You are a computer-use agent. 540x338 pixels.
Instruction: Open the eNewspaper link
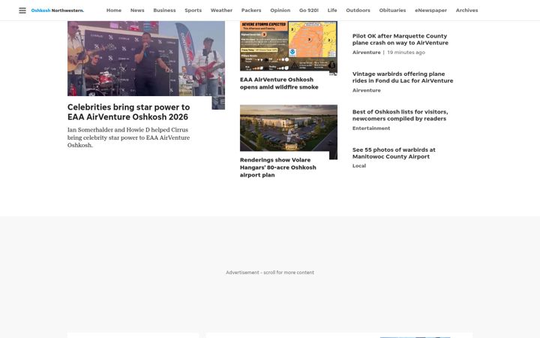(430, 11)
